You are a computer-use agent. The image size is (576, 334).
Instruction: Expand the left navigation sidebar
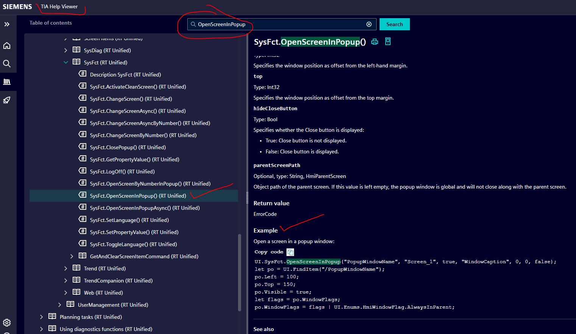[x=7, y=24]
